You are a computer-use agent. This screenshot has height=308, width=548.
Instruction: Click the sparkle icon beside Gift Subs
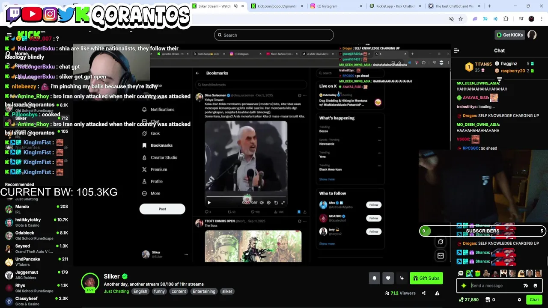402,278
